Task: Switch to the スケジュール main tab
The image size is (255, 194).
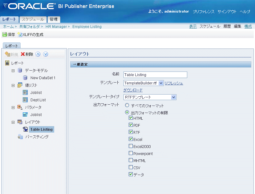Action: (x=33, y=19)
